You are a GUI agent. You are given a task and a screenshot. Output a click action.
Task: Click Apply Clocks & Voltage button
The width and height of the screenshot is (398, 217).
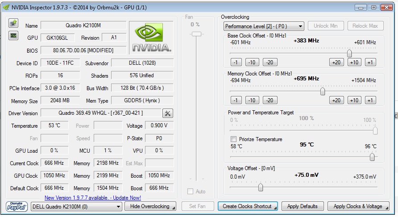point(358,206)
